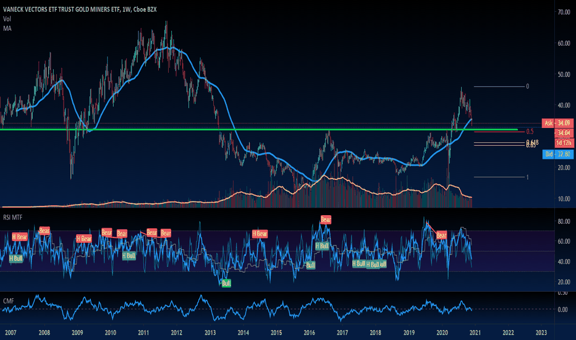
Task: Click the Bull label just before 2016 in RSI
Action: (310, 265)
